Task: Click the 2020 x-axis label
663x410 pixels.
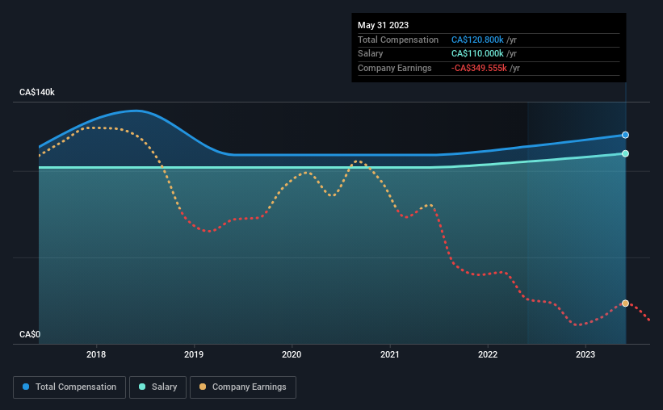Action: click(x=292, y=354)
